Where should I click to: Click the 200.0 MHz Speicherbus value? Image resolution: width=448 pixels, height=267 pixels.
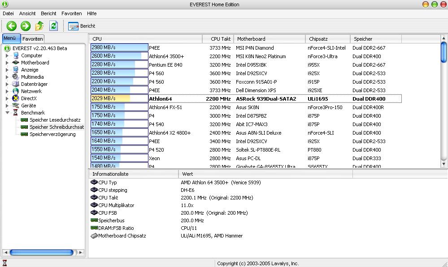(x=192, y=220)
